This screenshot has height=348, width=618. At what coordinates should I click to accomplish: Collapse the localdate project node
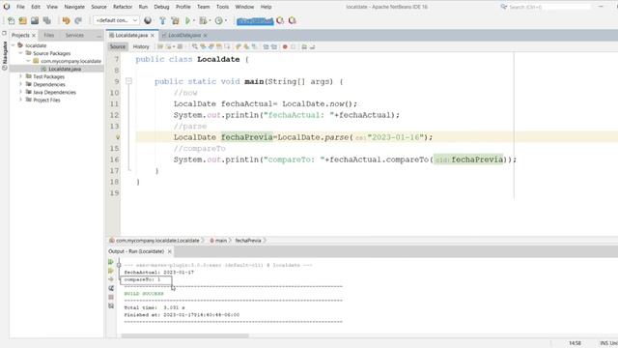click(x=14, y=45)
